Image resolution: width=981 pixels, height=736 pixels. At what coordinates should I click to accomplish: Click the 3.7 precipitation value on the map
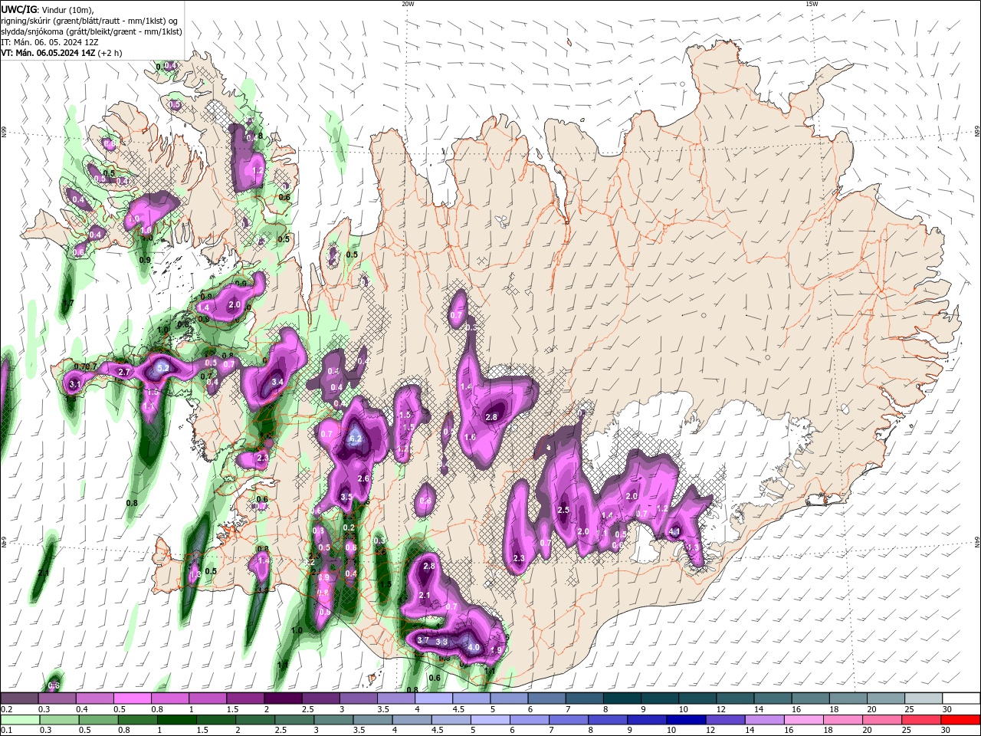423,640
